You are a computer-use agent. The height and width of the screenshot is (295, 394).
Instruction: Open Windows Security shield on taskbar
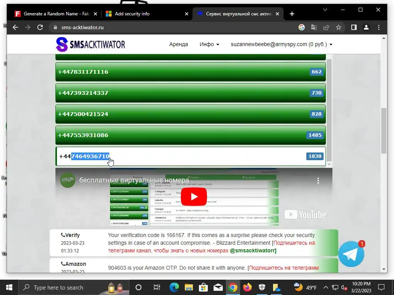click(262, 287)
